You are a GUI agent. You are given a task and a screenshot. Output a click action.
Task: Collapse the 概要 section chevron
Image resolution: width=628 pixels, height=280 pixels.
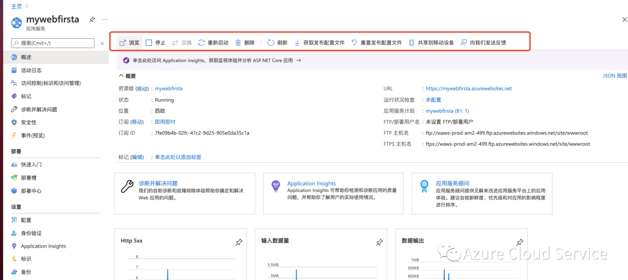coord(121,76)
